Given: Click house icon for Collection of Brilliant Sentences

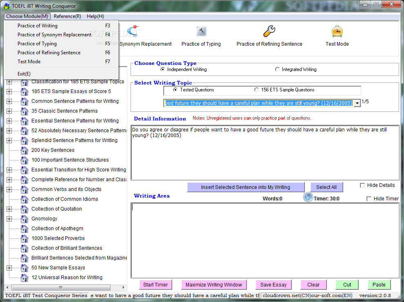Looking at the screenshot, I should click(24, 248).
